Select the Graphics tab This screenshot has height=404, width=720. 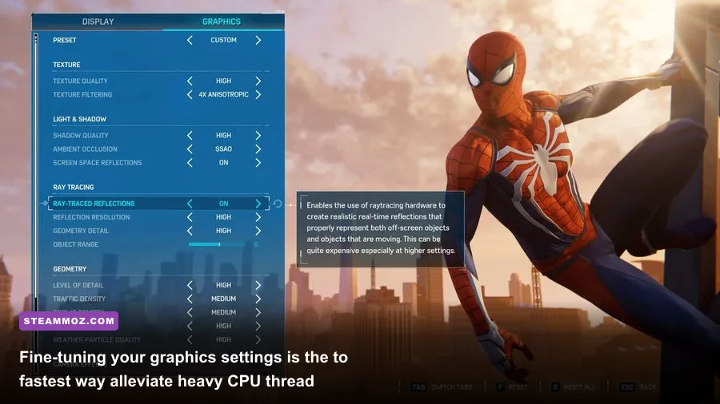222,22
